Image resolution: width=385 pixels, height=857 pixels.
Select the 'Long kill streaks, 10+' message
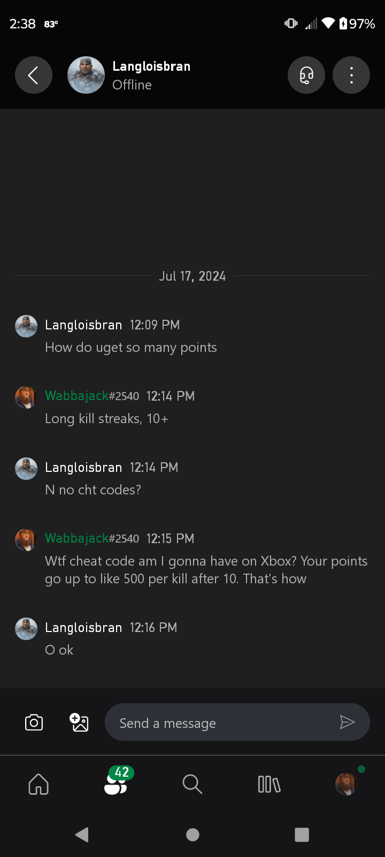click(106, 419)
